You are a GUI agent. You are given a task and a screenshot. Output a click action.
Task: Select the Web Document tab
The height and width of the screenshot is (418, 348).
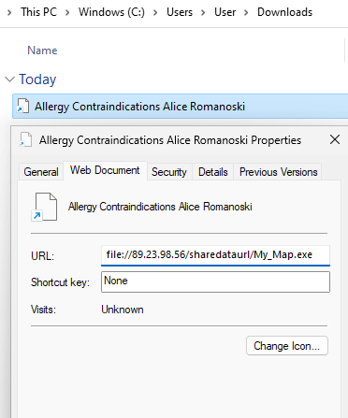[x=105, y=170]
